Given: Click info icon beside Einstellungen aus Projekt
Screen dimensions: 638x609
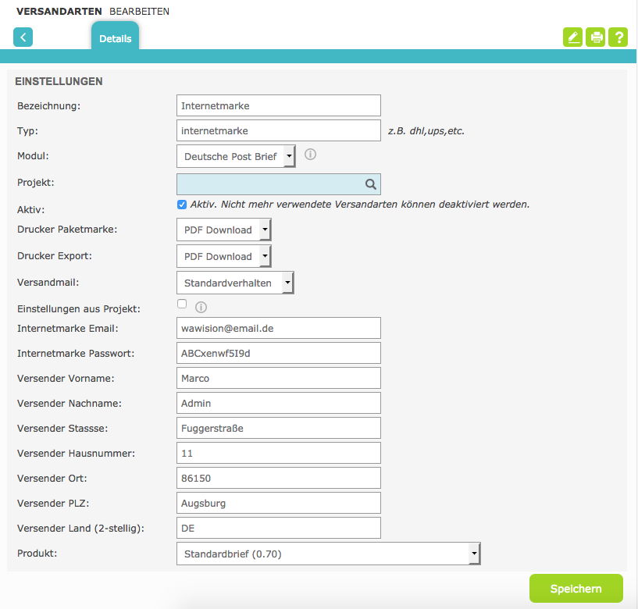Looking at the screenshot, I should coord(201,307).
